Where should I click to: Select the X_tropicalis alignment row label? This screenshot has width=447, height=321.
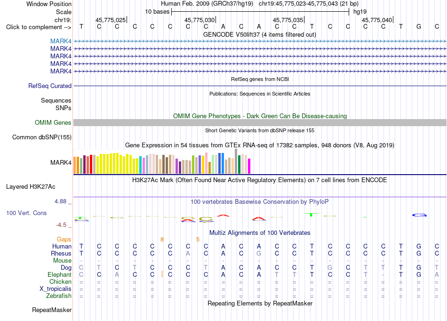tap(56, 289)
